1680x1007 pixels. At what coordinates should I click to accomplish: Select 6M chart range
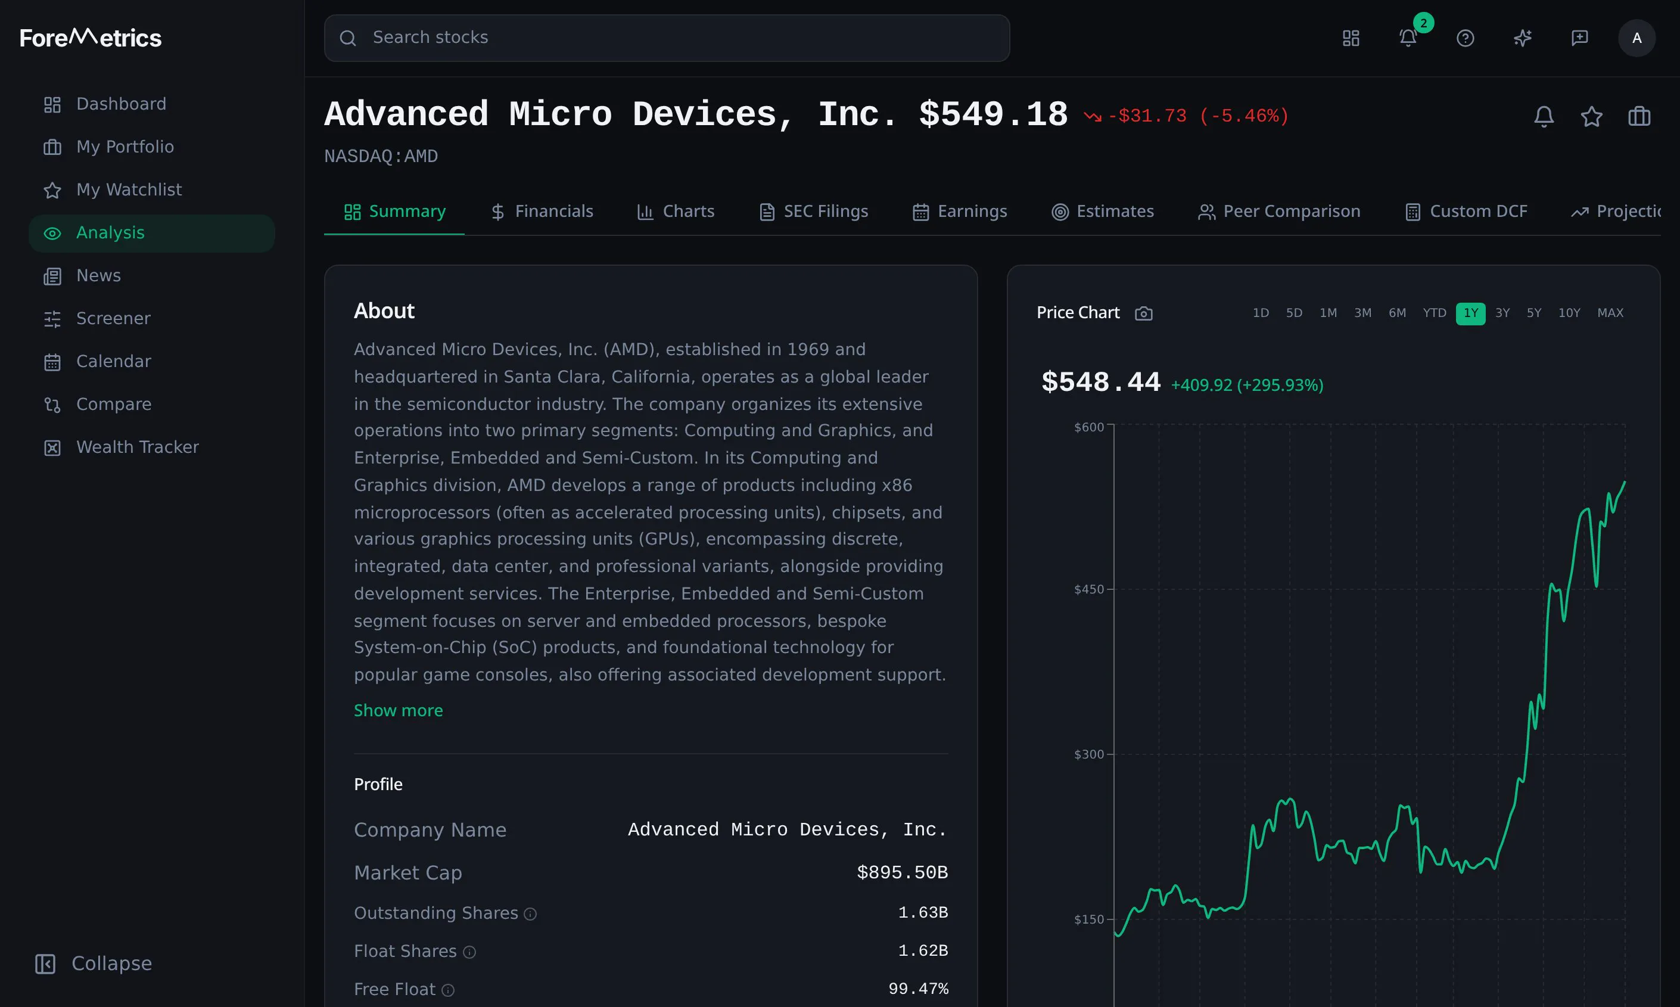[x=1396, y=313]
